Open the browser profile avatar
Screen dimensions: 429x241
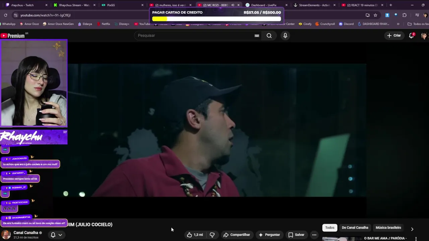tap(425, 15)
